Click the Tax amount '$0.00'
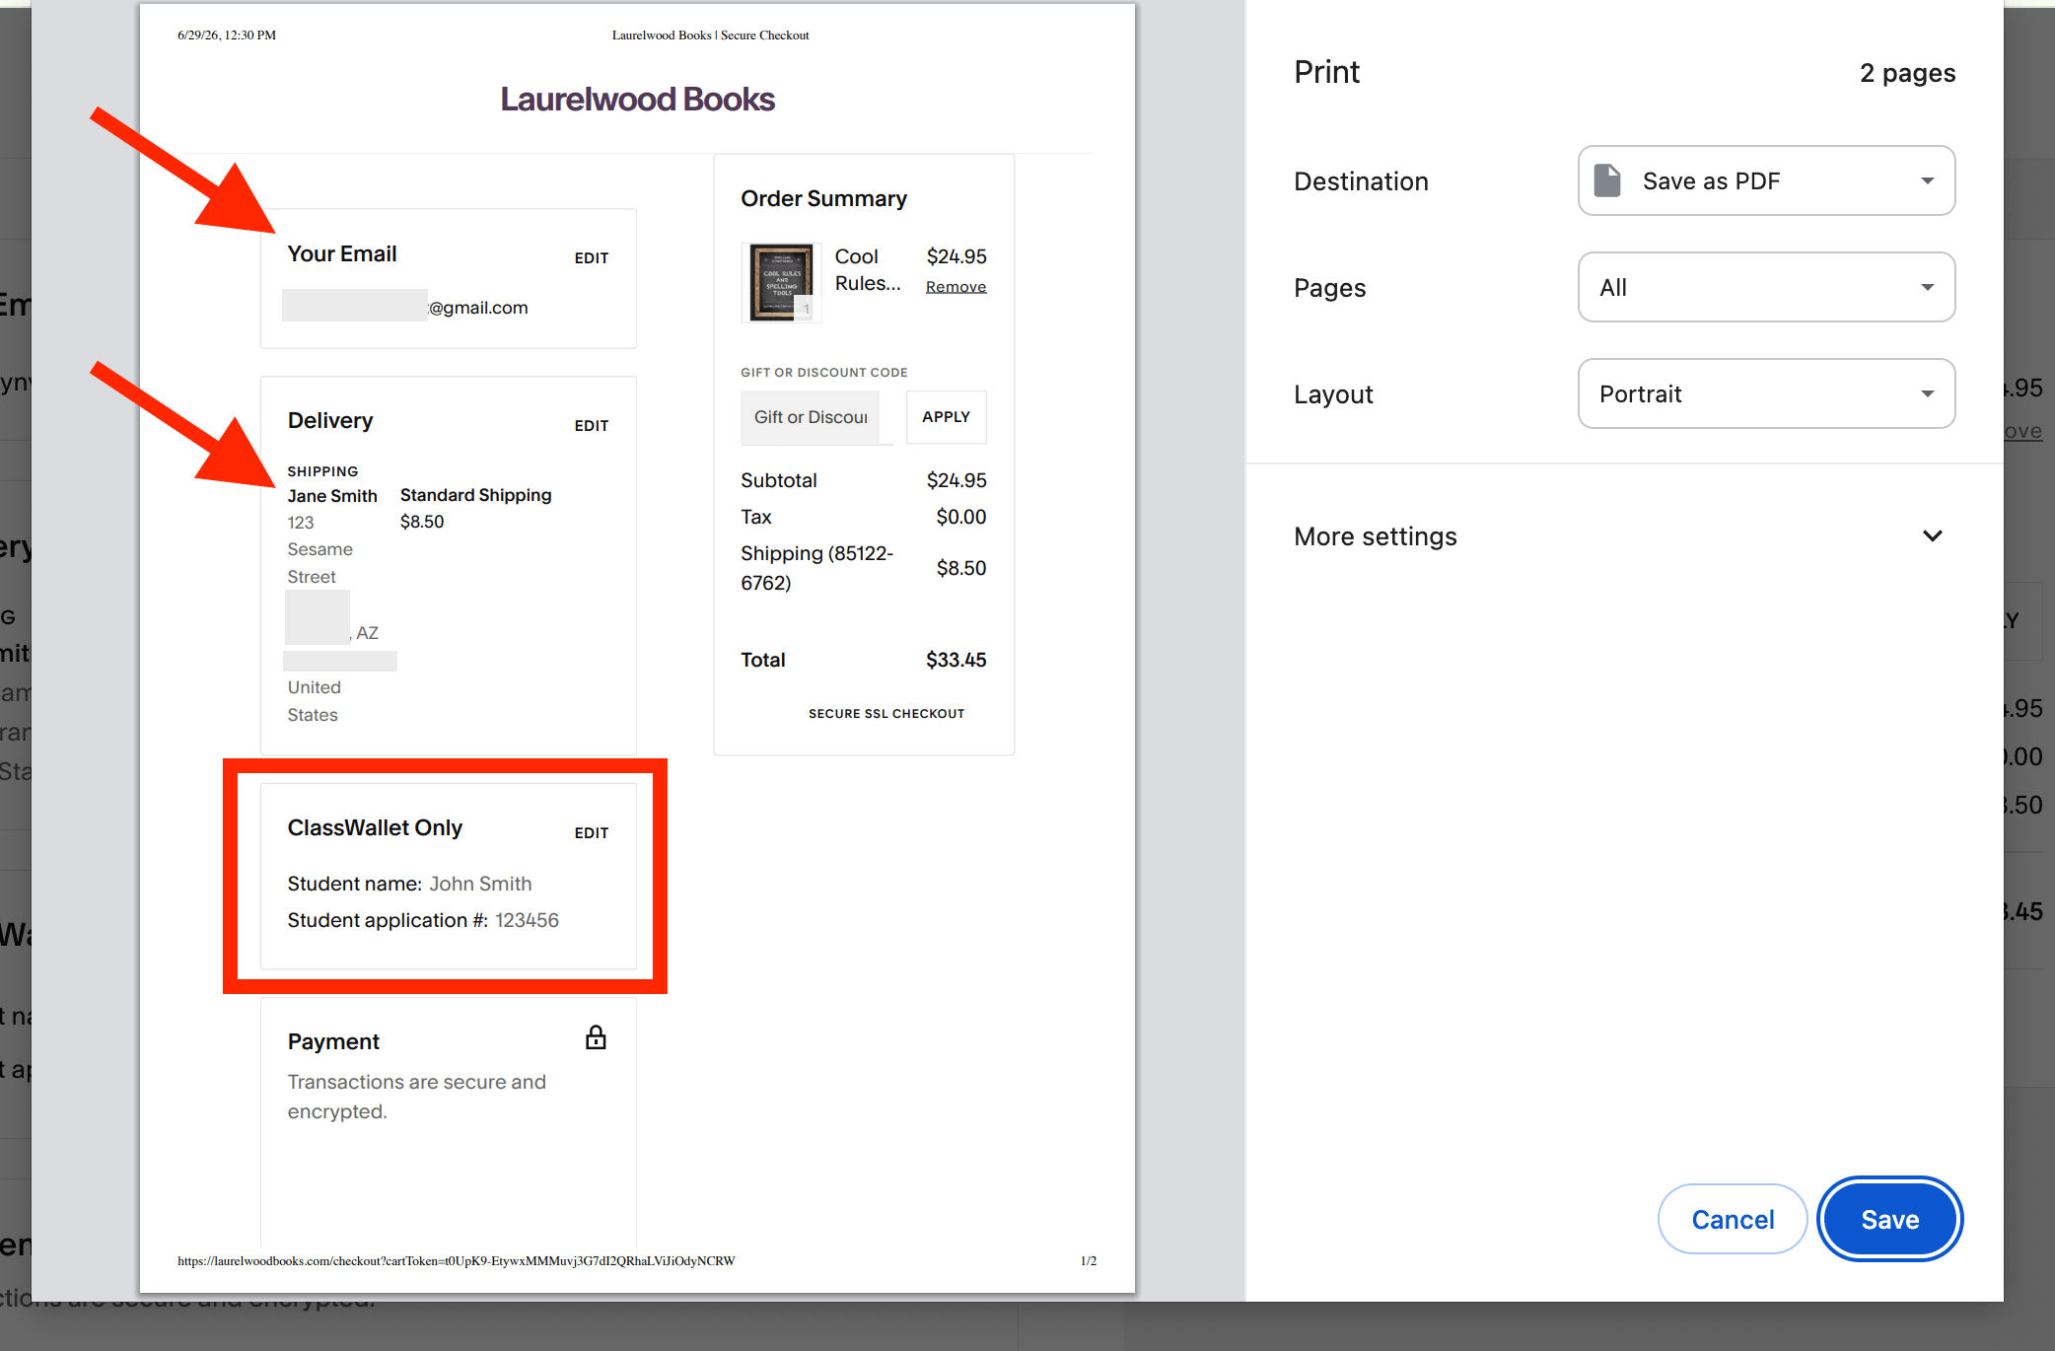Viewport: 2055px width, 1351px height. (x=961, y=517)
